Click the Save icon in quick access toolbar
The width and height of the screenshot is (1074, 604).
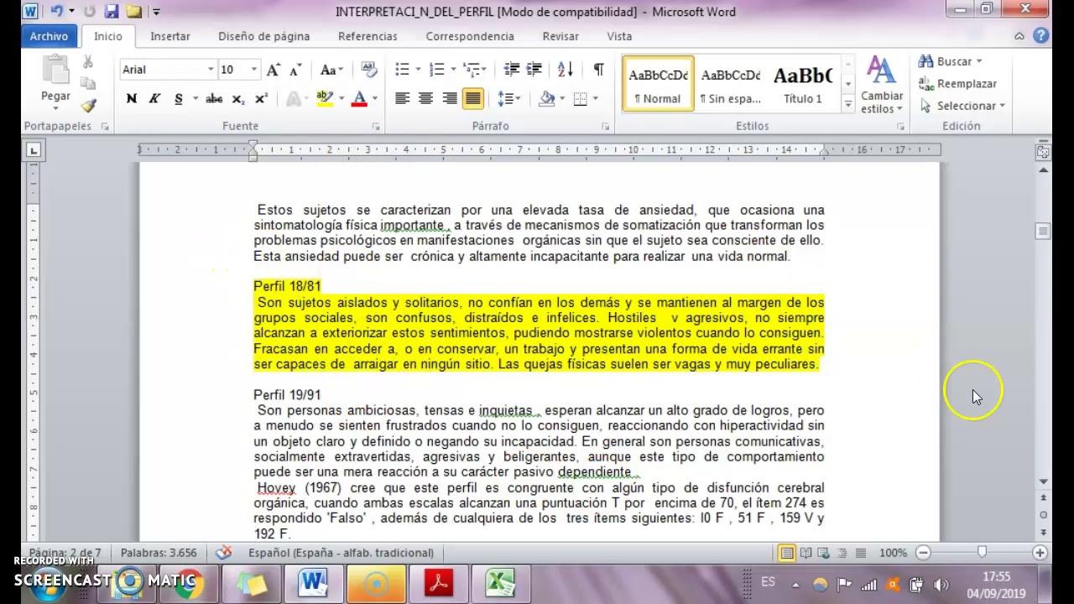[112, 12]
